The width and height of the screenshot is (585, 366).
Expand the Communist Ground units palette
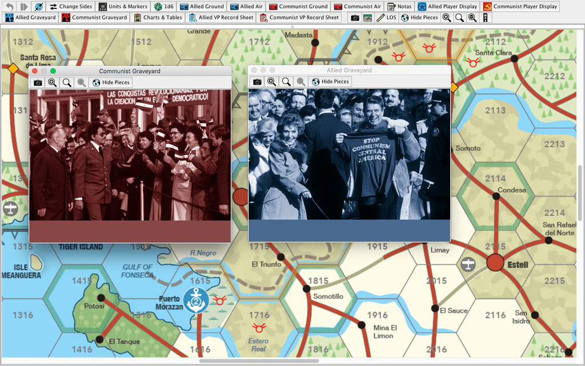tap(298, 6)
